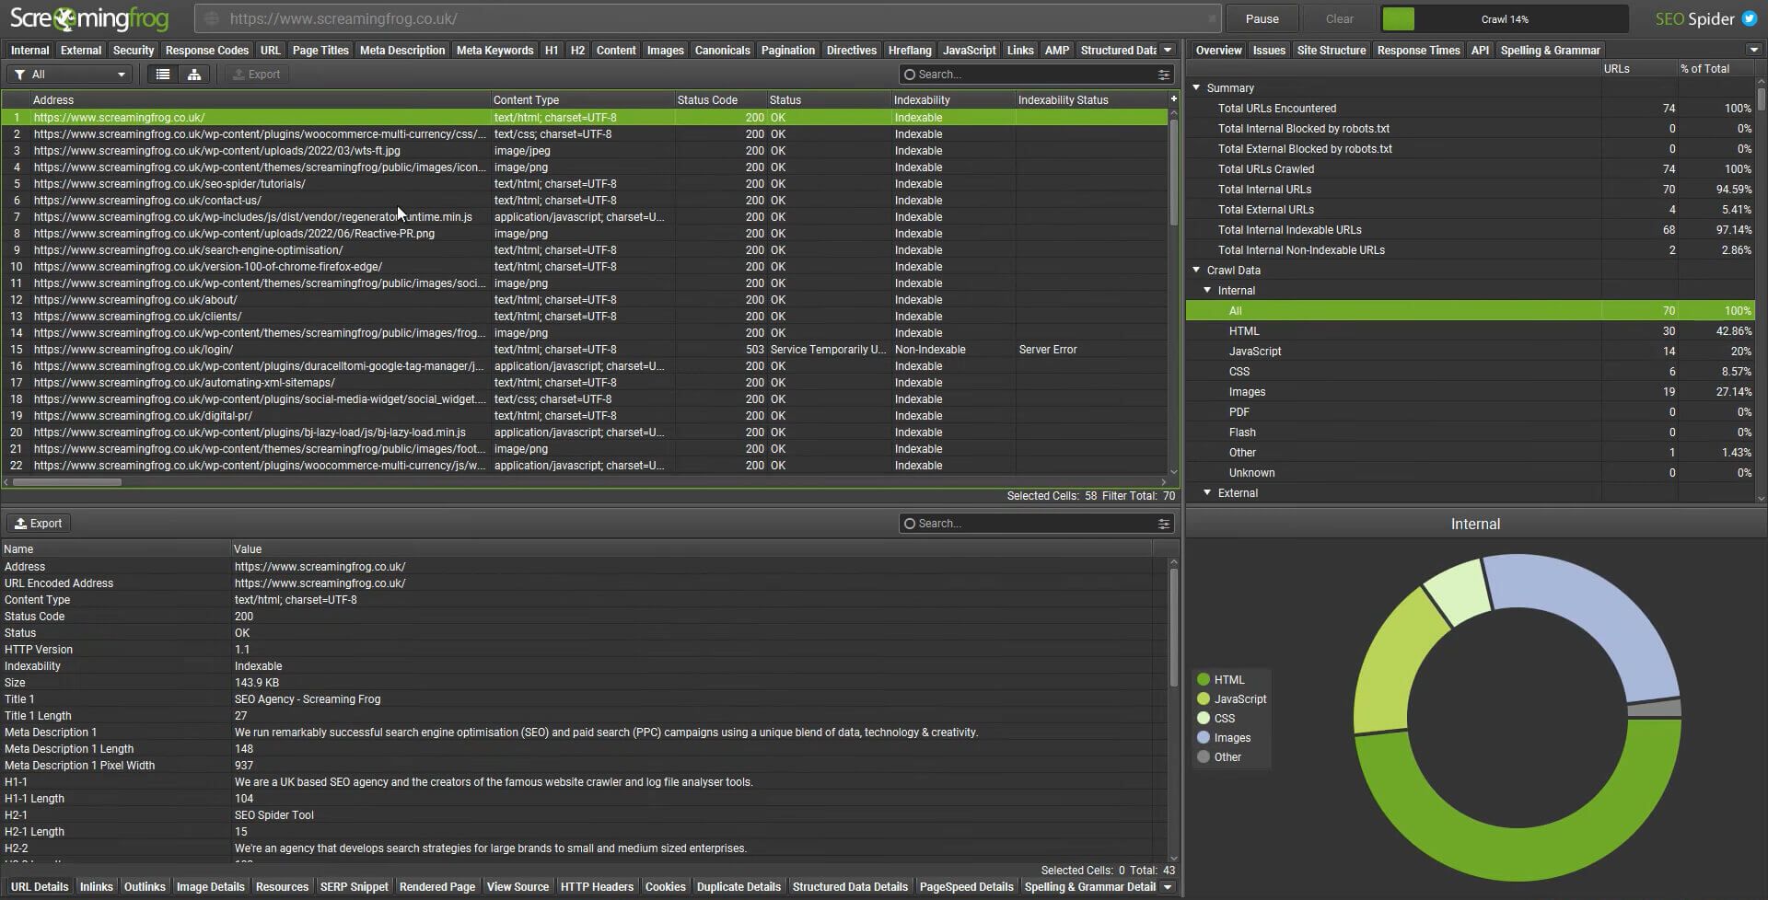Open overflow dropdown after Structured Data tab
1768x900 pixels.
point(1168,50)
